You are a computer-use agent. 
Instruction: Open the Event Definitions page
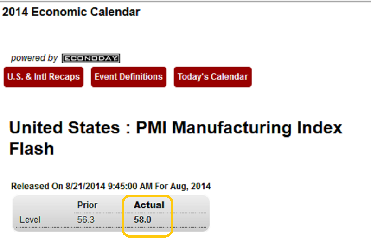pyautogui.click(x=128, y=77)
